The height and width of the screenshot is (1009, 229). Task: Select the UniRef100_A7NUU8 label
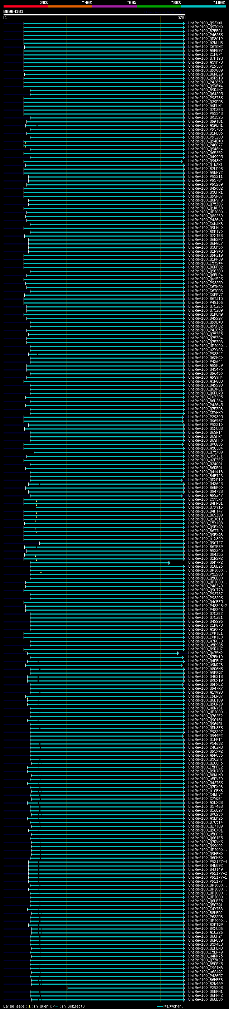pos(205,43)
